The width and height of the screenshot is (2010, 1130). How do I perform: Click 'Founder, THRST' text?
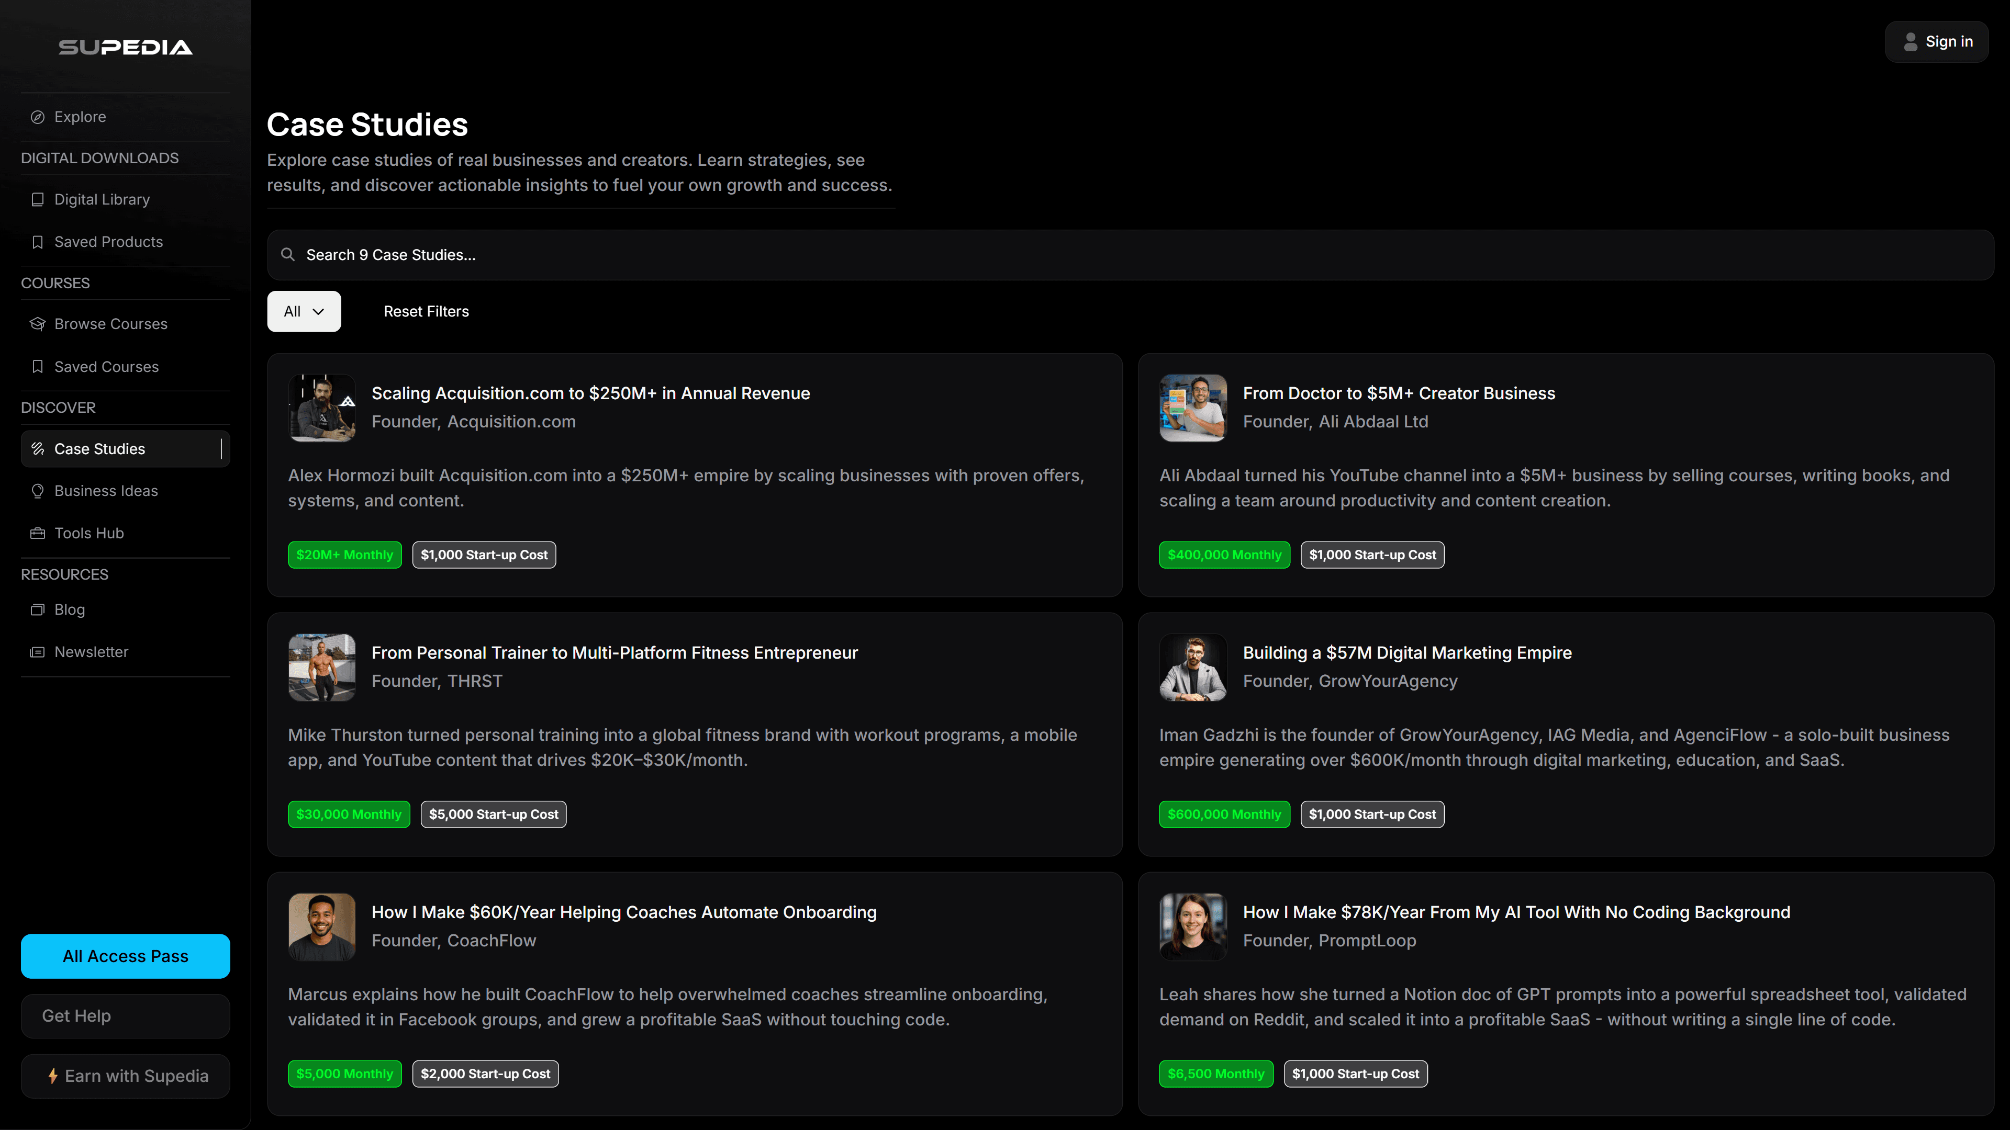(437, 682)
